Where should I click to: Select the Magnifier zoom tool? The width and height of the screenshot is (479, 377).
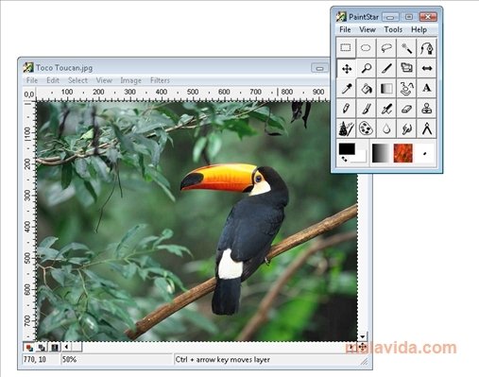click(366, 68)
